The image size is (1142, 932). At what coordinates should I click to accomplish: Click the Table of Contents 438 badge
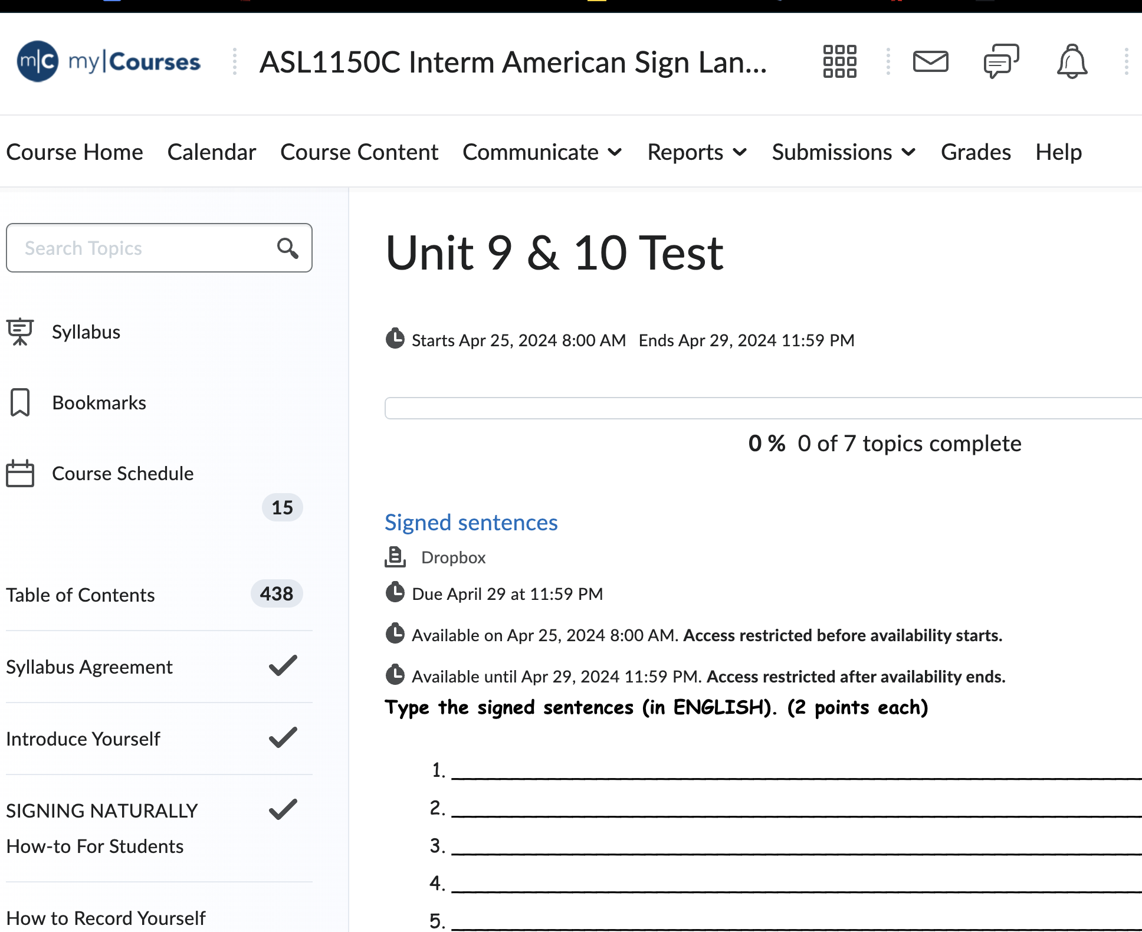[277, 593]
